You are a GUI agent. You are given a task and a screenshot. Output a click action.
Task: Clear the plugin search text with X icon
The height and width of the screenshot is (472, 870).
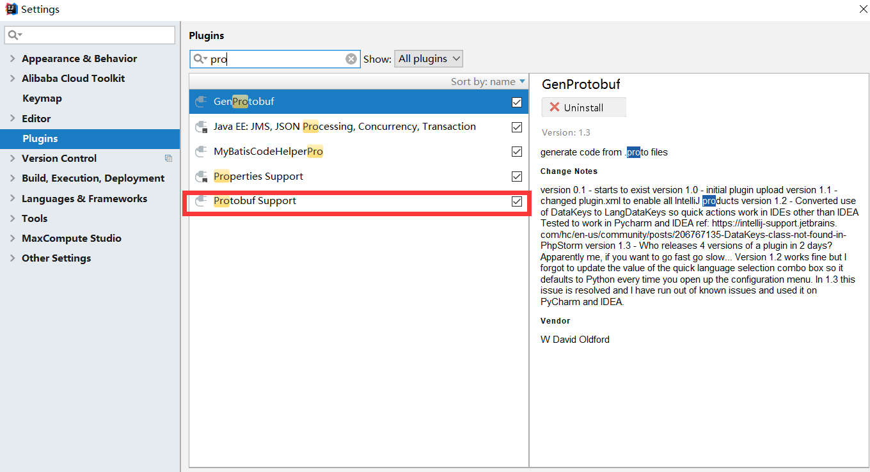[351, 59]
